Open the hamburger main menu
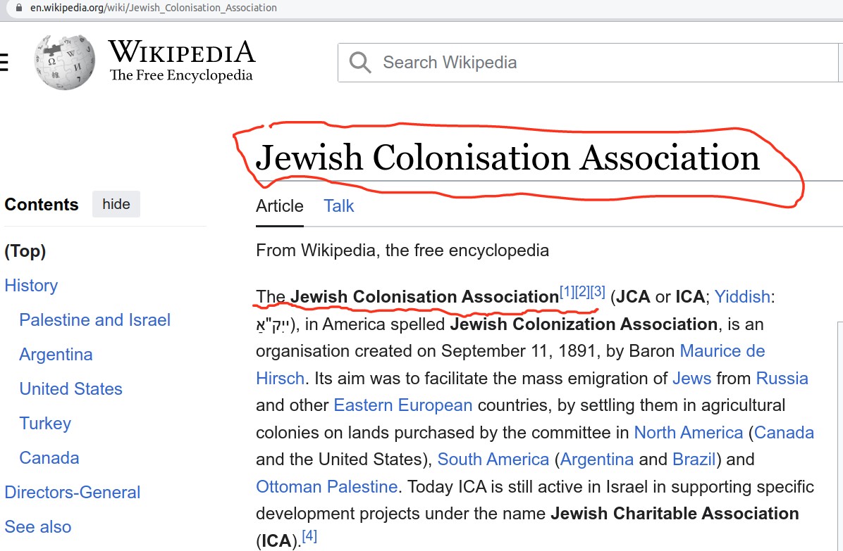The image size is (843, 551). pyautogui.click(x=3, y=63)
